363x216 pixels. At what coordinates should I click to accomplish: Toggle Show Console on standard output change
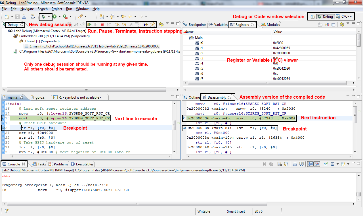(x=310, y=164)
